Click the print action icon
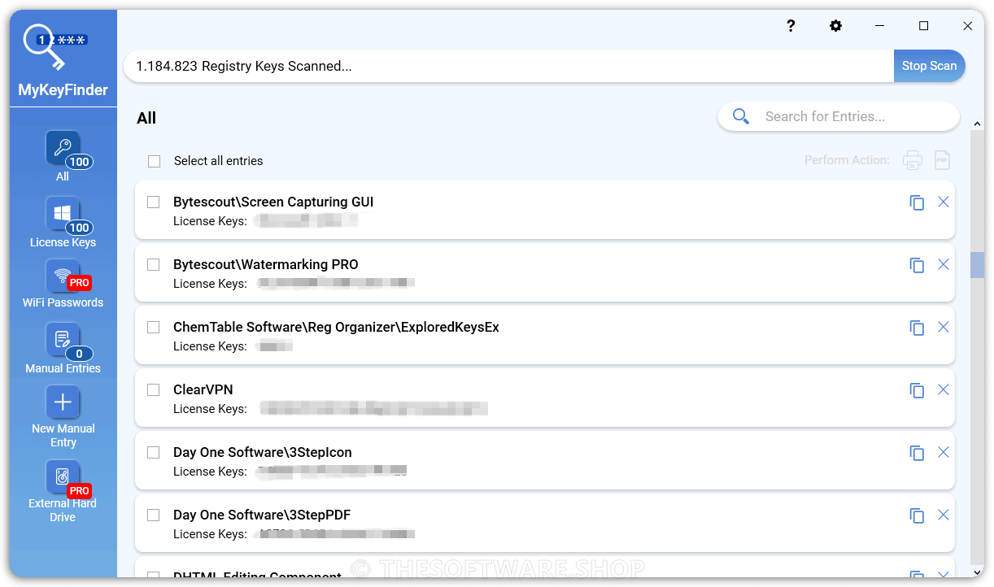 coord(913,160)
